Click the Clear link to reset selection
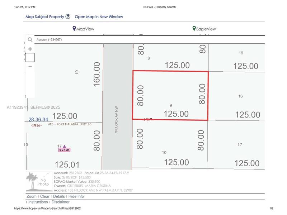 tap(45, 196)
